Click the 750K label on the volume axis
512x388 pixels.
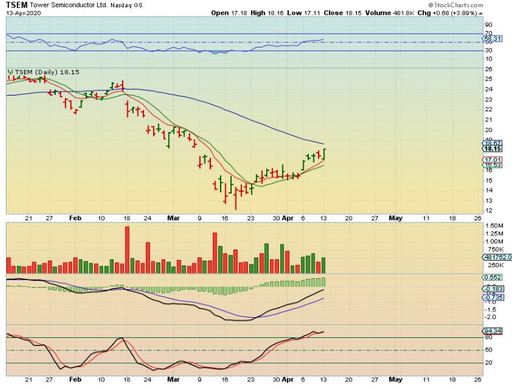[x=495, y=250]
